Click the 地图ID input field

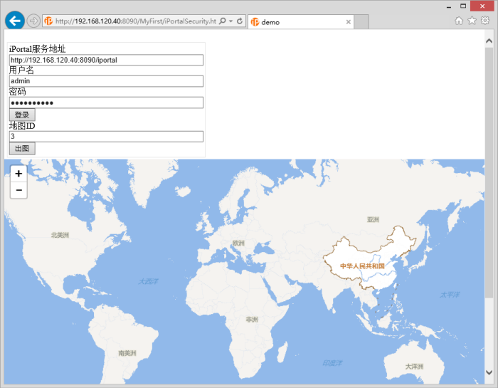pos(106,136)
